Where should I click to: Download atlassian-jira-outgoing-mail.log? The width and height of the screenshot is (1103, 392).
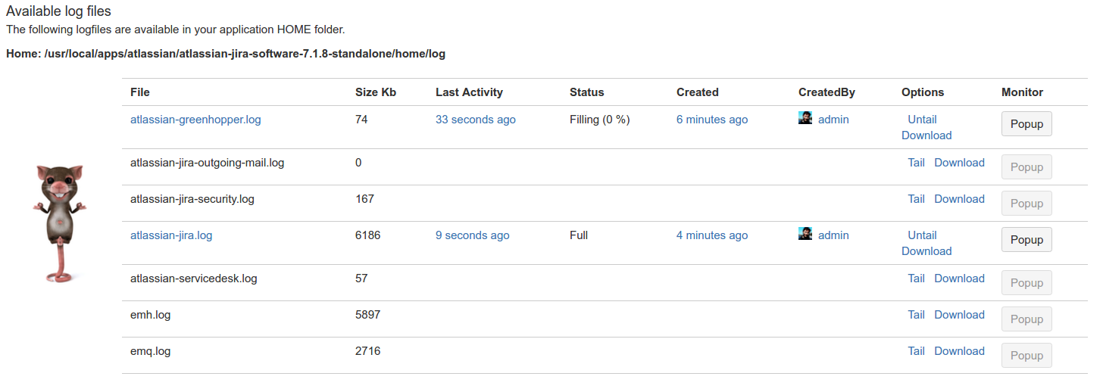coord(959,163)
